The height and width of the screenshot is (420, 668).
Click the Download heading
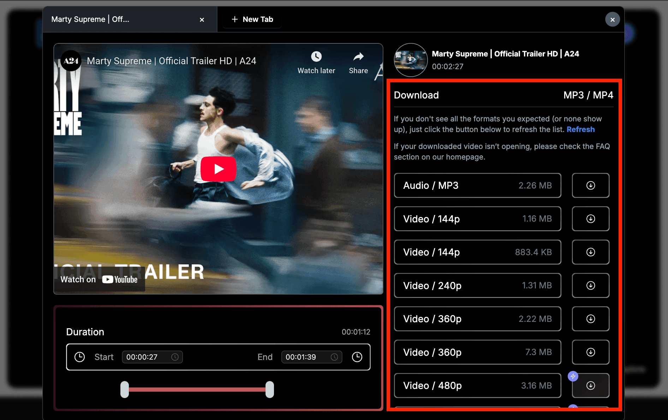click(416, 95)
